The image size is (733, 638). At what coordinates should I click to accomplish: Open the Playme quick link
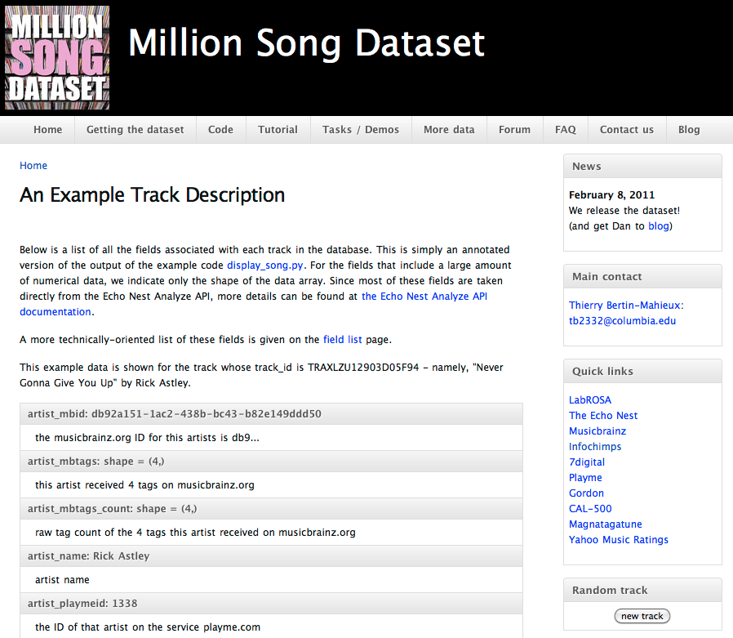pyautogui.click(x=585, y=478)
